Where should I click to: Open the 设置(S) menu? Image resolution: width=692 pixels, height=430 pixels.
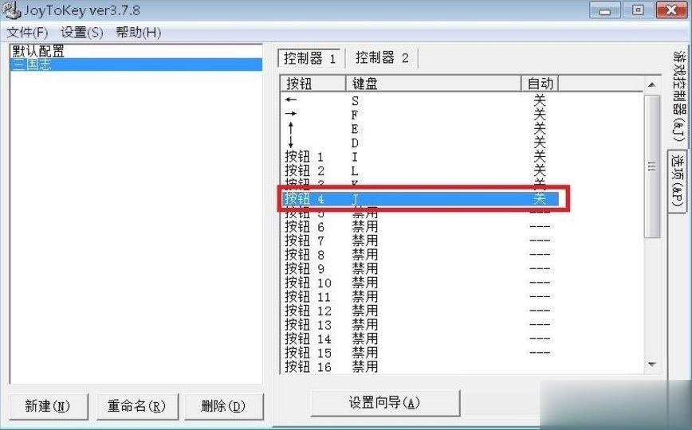click(x=82, y=32)
